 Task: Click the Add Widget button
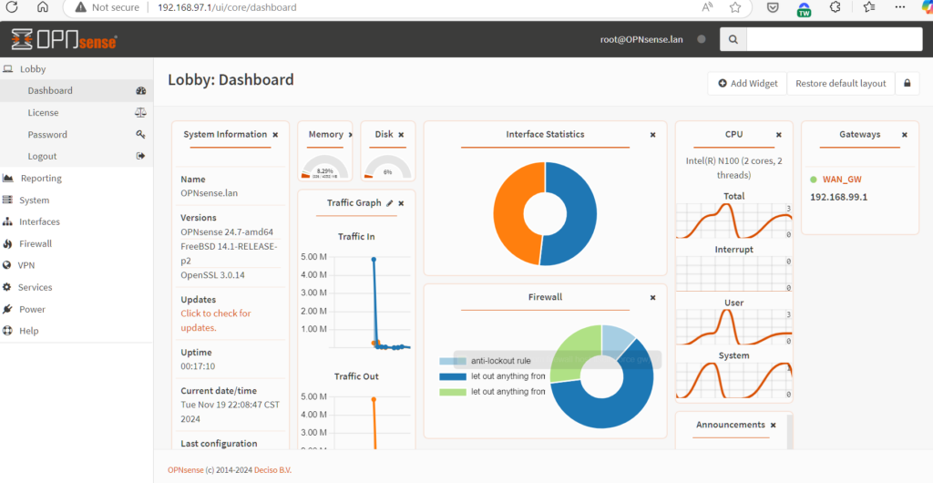747,83
